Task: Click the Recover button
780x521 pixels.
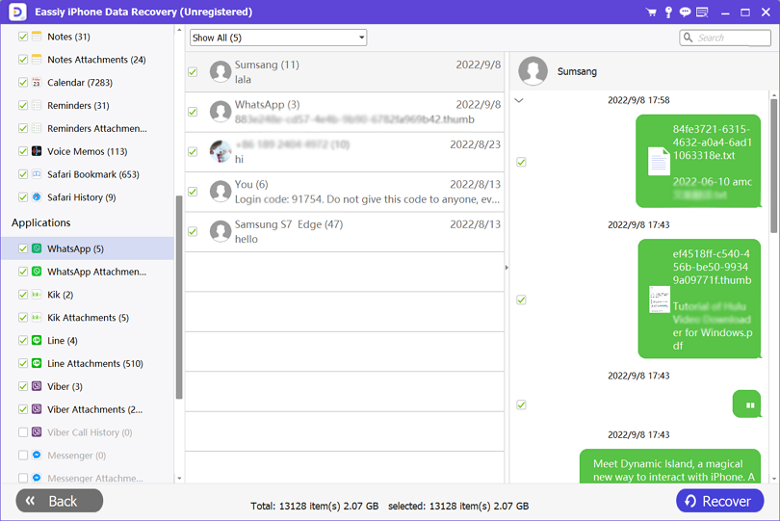Action: [x=719, y=500]
